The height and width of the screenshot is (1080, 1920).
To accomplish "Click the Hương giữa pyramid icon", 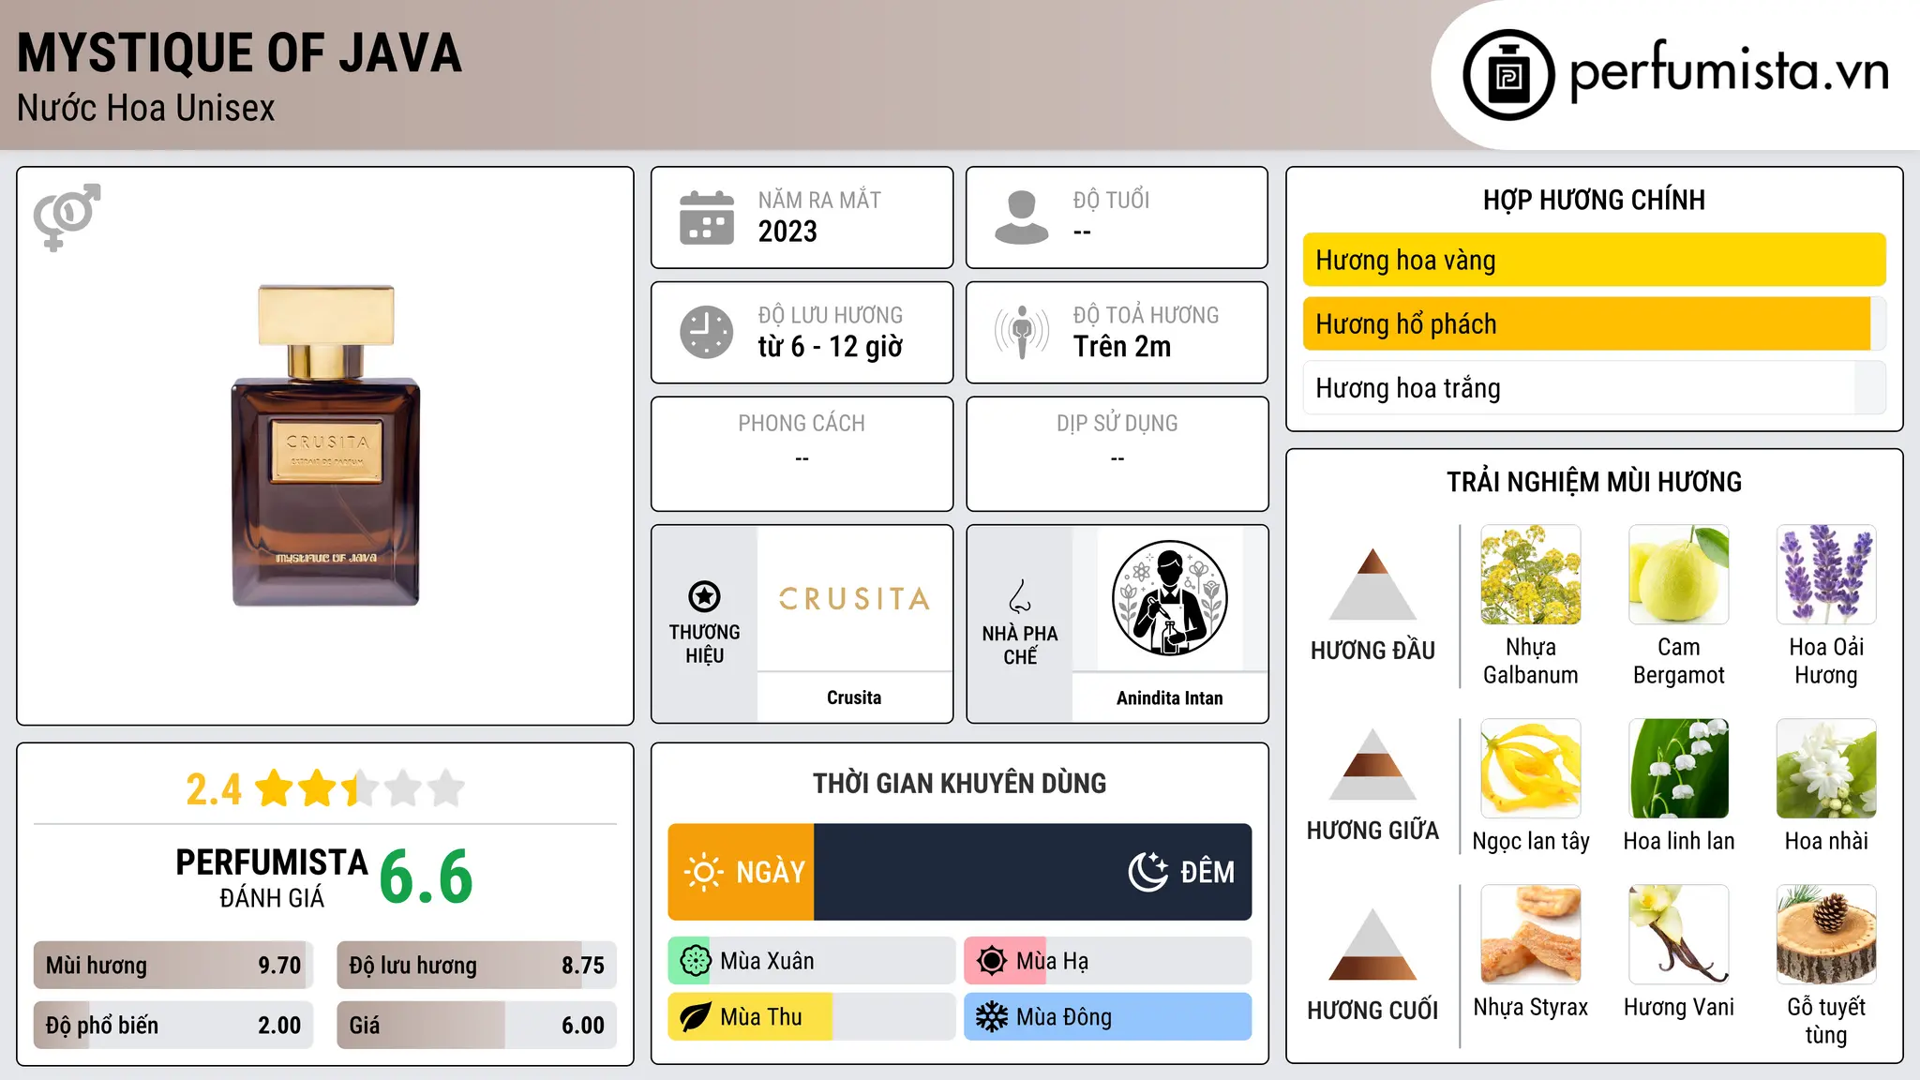I will click(x=1372, y=764).
